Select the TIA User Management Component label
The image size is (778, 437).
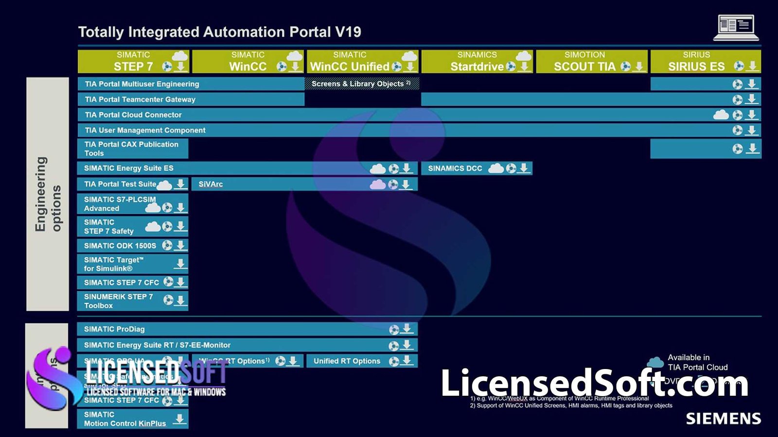(x=145, y=130)
